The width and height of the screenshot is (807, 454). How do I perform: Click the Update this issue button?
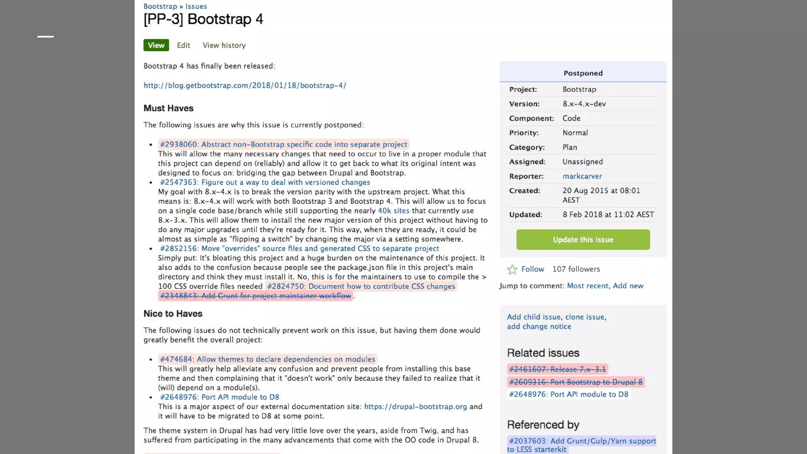[x=583, y=240]
